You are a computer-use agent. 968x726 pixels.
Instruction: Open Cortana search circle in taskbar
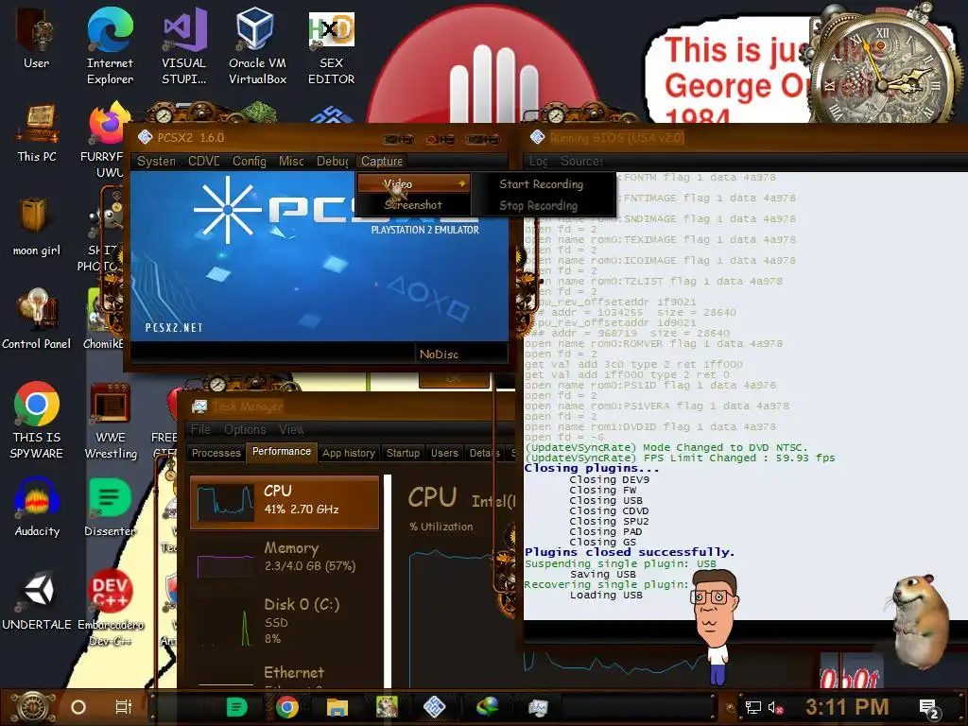click(x=78, y=707)
